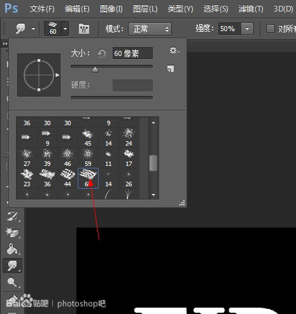
Task: Click the 硬度 hardness slider track
Action: coord(111,97)
